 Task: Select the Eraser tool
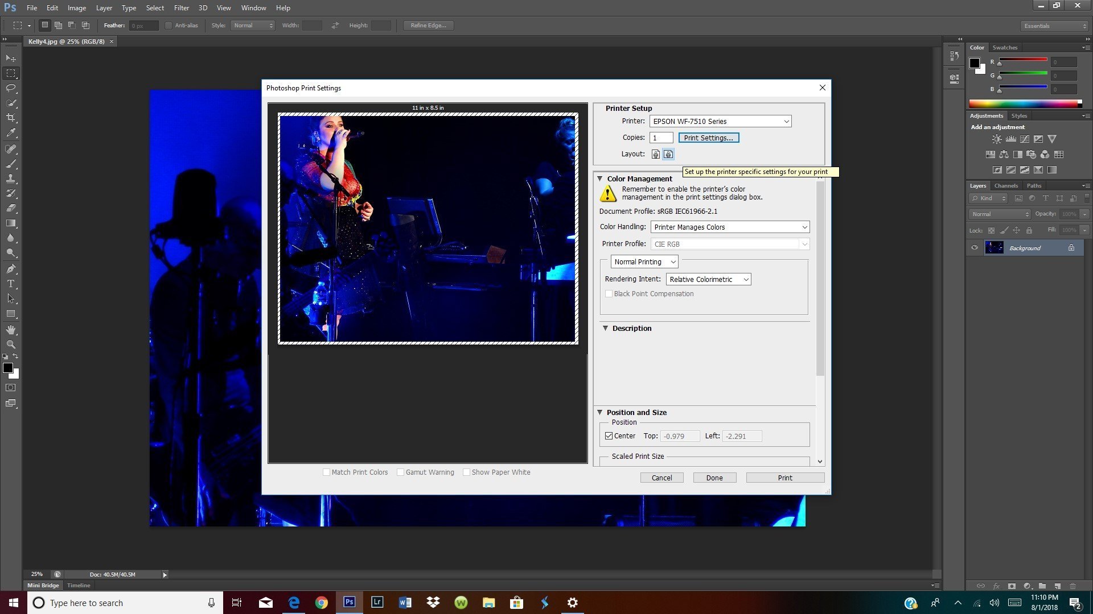11,208
